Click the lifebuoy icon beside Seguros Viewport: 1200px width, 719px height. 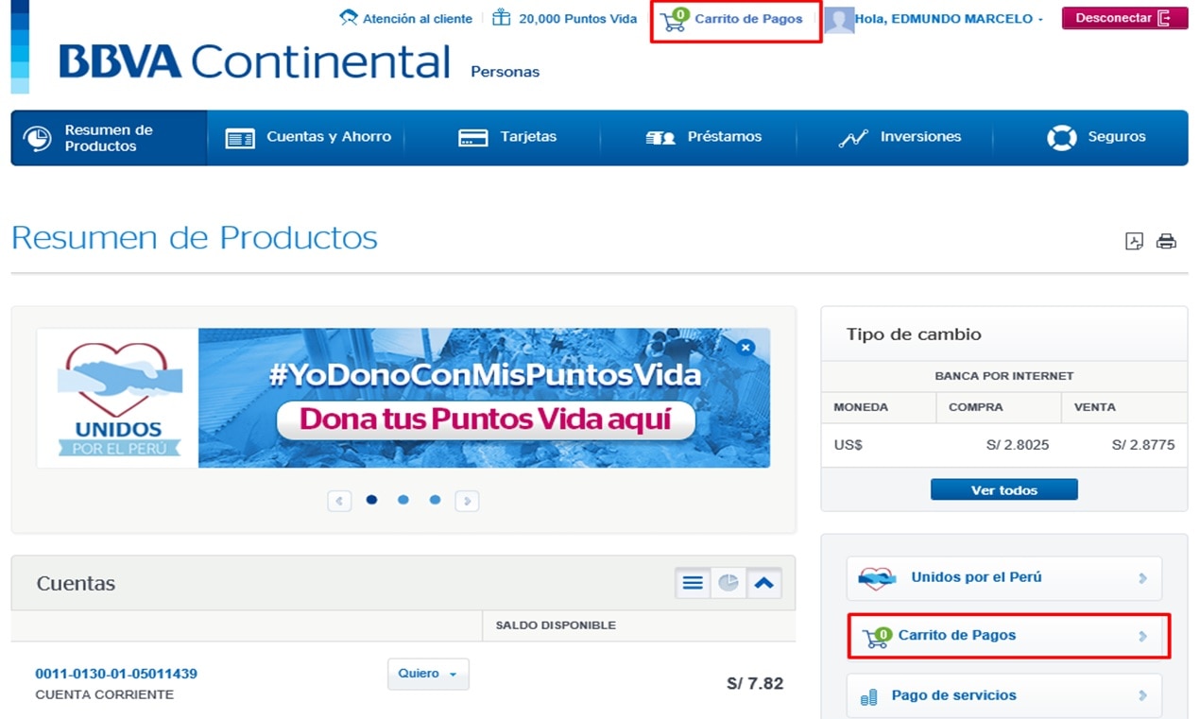(x=1062, y=138)
